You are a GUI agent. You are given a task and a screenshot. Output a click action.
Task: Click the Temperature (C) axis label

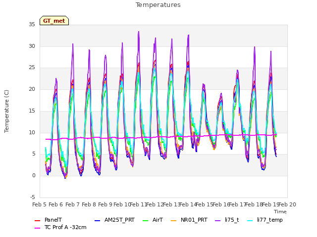pyautogui.click(x=6, y=111)
